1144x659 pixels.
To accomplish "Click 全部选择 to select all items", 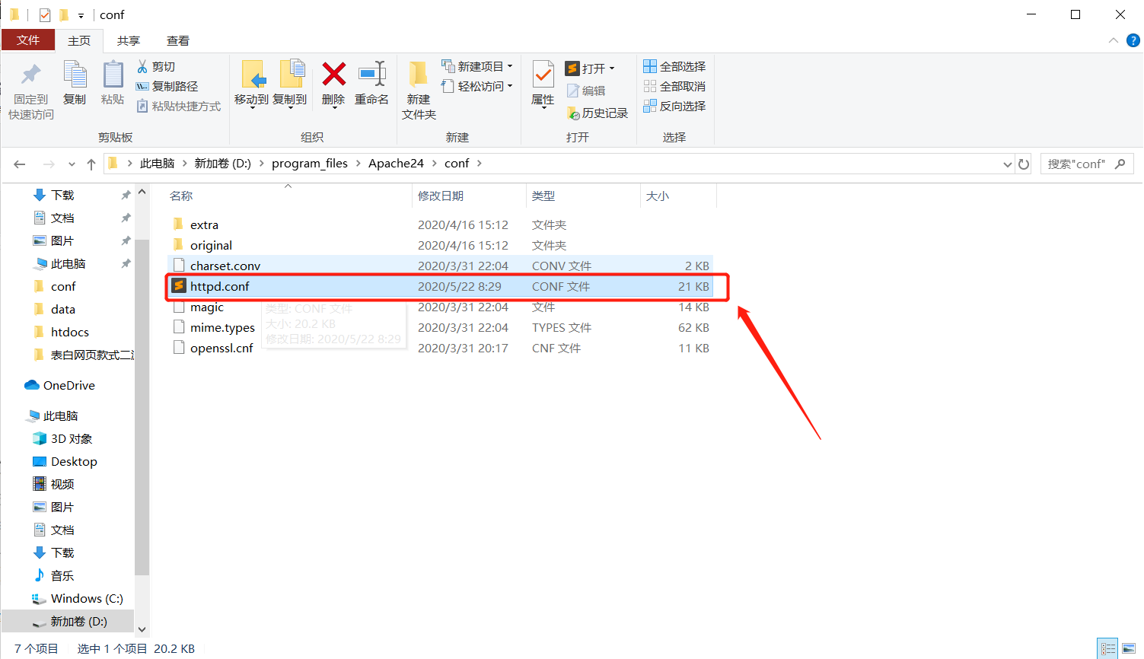I will tap(674, 66).
